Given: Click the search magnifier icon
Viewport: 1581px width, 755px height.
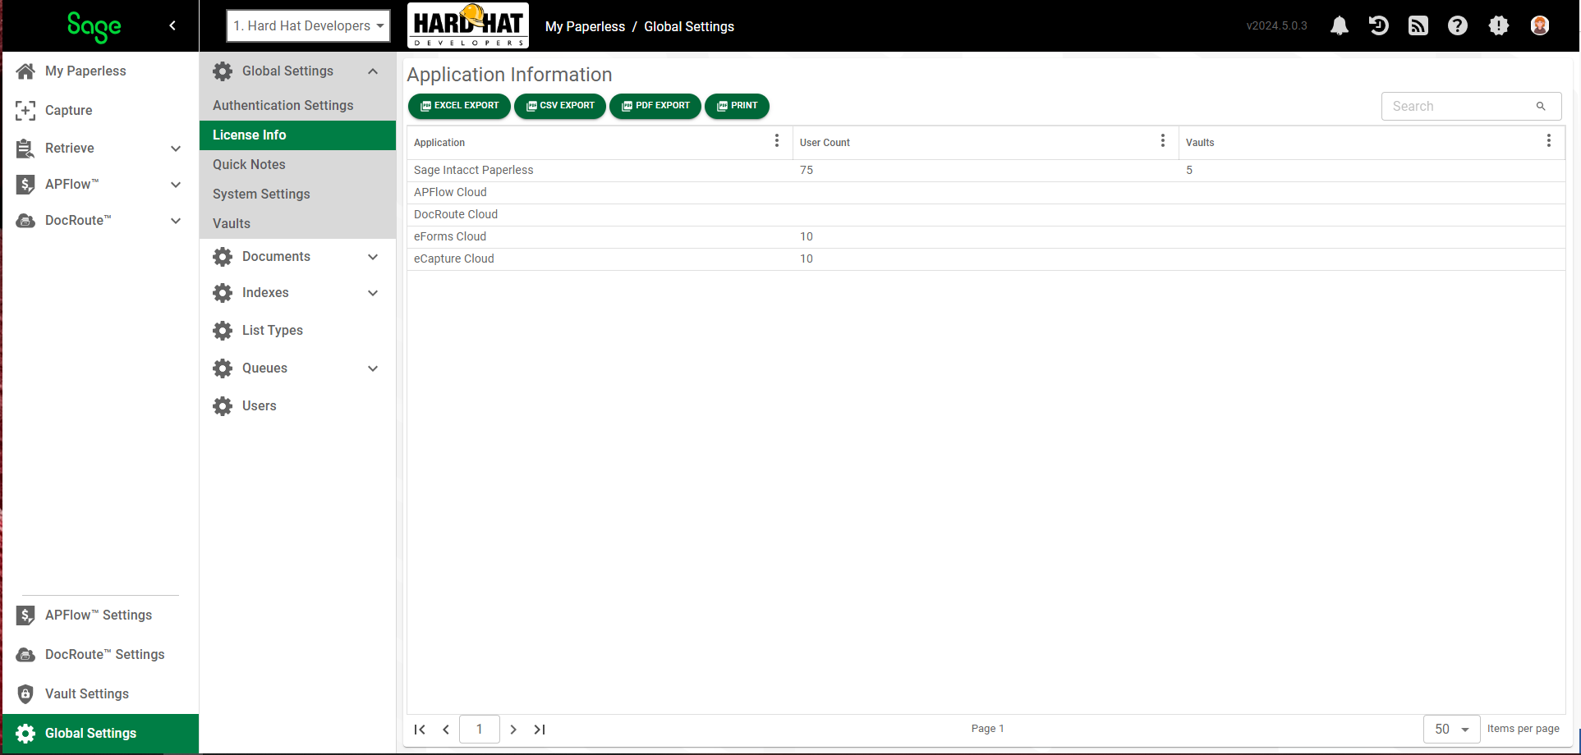Looking at the screenshot, I should (x=1541, y=106).
